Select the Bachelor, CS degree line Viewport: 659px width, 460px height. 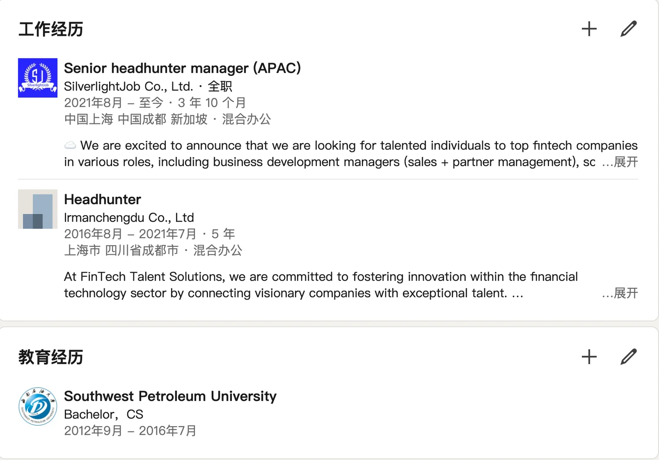point(104,414)
